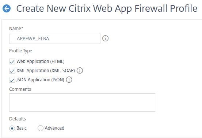Show info for XML Application (XML, SOAP)
This screenshot has height=138, width=202.
80,71
